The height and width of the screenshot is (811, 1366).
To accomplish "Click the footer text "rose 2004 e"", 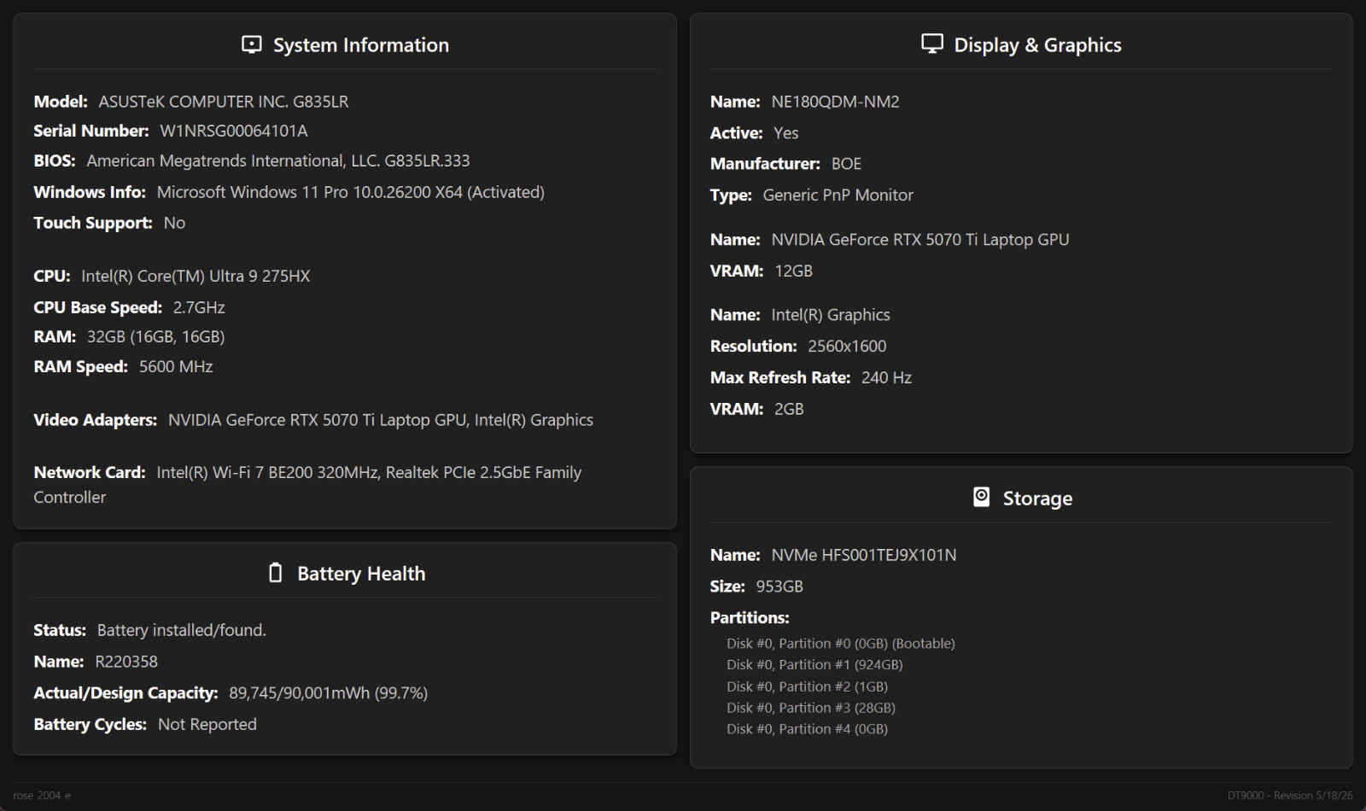I will pos(42,796).
